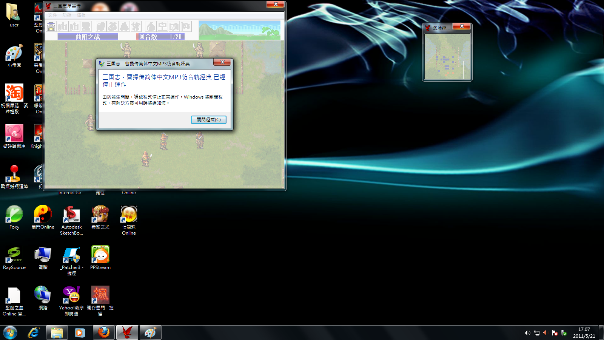
Task: Open the 功能 menu
Action: [x=67, y=15]
